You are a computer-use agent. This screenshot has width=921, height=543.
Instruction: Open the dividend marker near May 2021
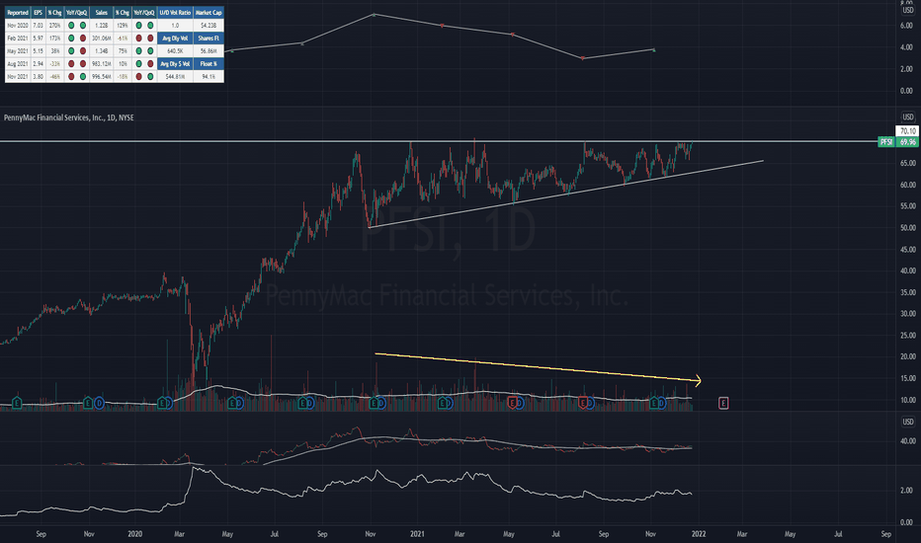click(x=520, y=403)
